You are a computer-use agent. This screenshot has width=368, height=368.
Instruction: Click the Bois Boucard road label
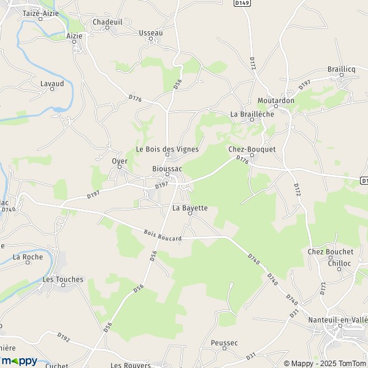[163, 236]
